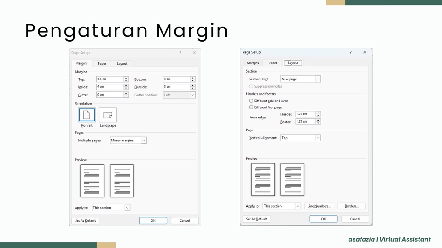Click the help question mark in right dialog

click(x=350, y=52)
